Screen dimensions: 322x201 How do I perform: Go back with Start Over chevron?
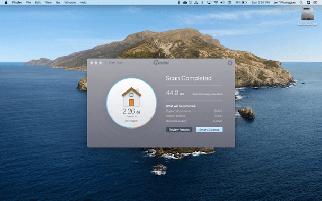(105, 63)
